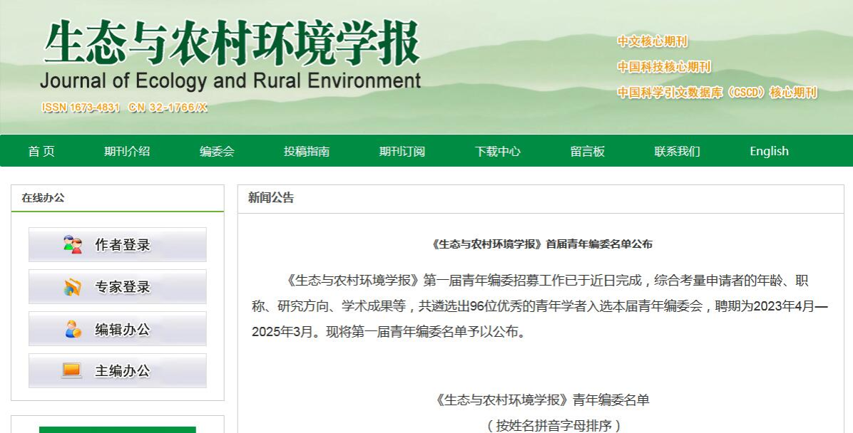Open 期刊介绍 journal introduction menu
The height and width of the screenshot is (433, 853).
coord(127,151)
